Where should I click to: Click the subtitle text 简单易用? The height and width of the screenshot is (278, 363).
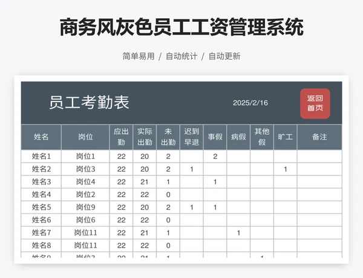click(x=139, y=56)
